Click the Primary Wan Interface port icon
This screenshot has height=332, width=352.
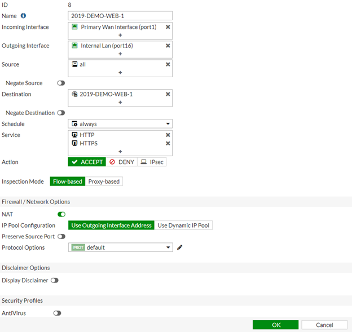pyautogui.click(x=74, y=27)
